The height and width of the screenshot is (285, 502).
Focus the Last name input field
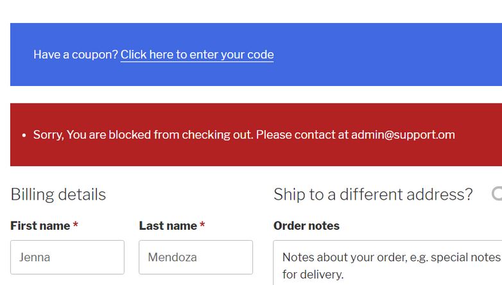pyautogui.click(x=196, y=257)
